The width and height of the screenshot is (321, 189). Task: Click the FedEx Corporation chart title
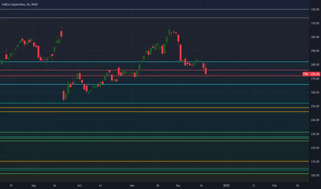pyautogui.click(x=20, y=4)
